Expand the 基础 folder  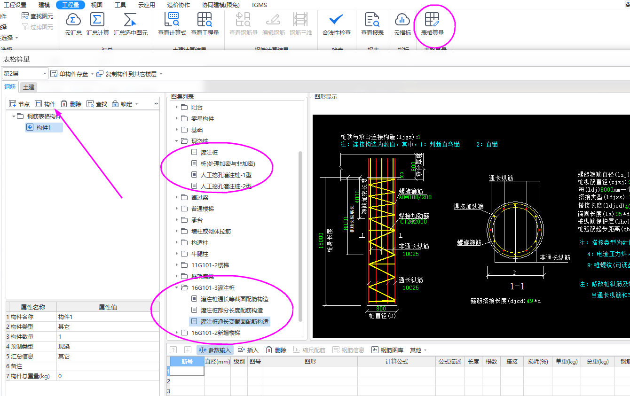[x=177, y=130]
